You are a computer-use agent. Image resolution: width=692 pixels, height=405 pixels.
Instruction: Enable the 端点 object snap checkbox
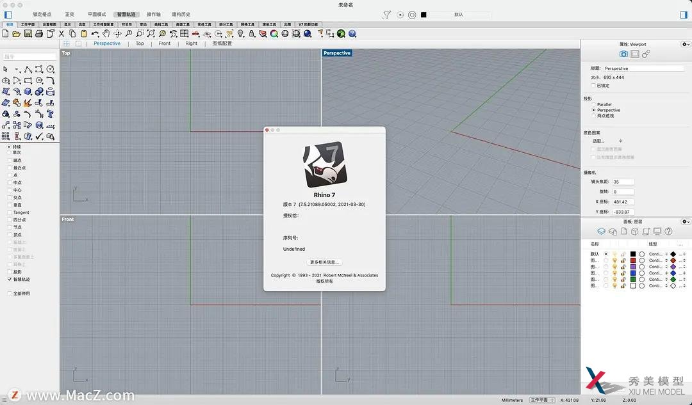[x=10, y=161]
